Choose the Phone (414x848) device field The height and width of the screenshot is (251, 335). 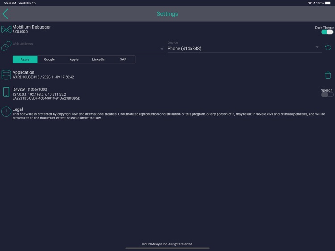(244, 47)
